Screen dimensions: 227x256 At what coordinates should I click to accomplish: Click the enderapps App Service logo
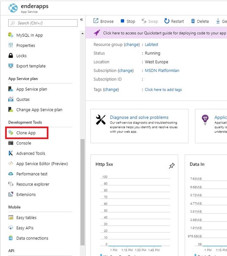tap(13, 8)
